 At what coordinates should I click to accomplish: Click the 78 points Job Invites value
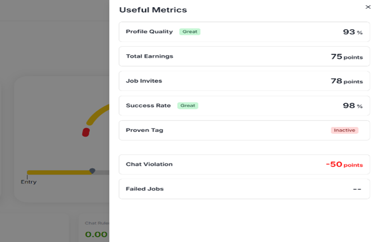click(x=346, y=81)
